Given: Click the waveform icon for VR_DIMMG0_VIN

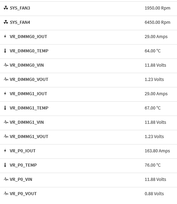Looking at the screenshot, I should pyautogui.click(x=6, y=65).
